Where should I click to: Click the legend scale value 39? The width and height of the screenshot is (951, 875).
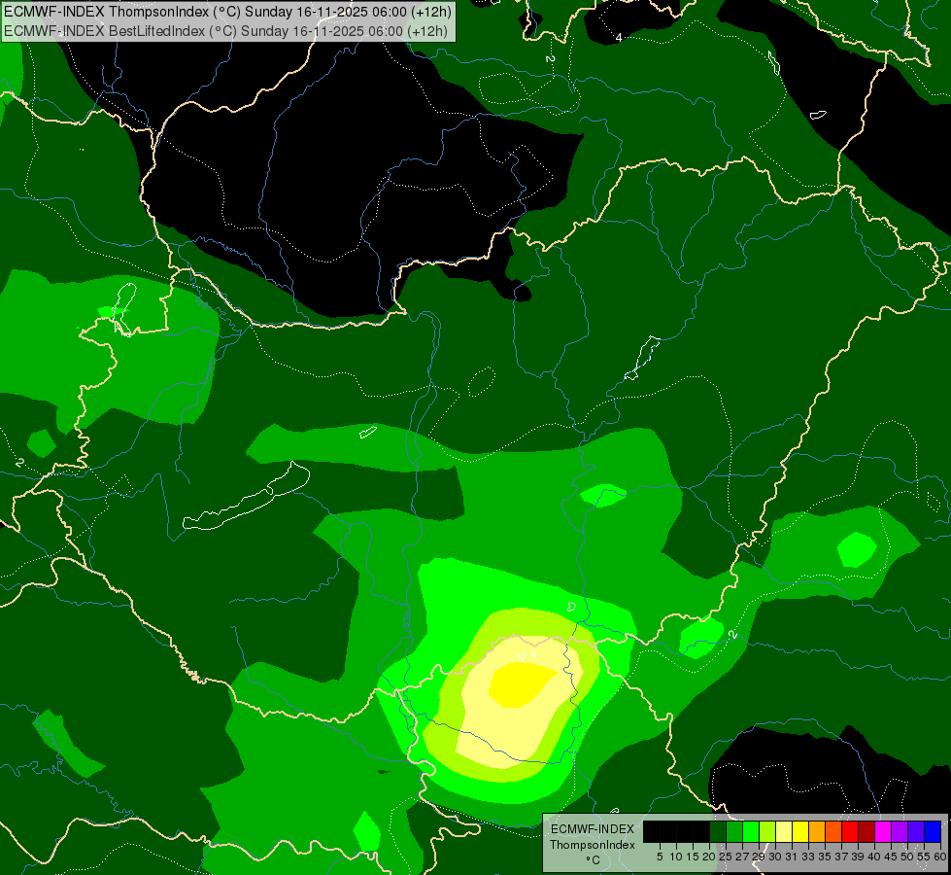pyautogui.click(x=858, y=857)
